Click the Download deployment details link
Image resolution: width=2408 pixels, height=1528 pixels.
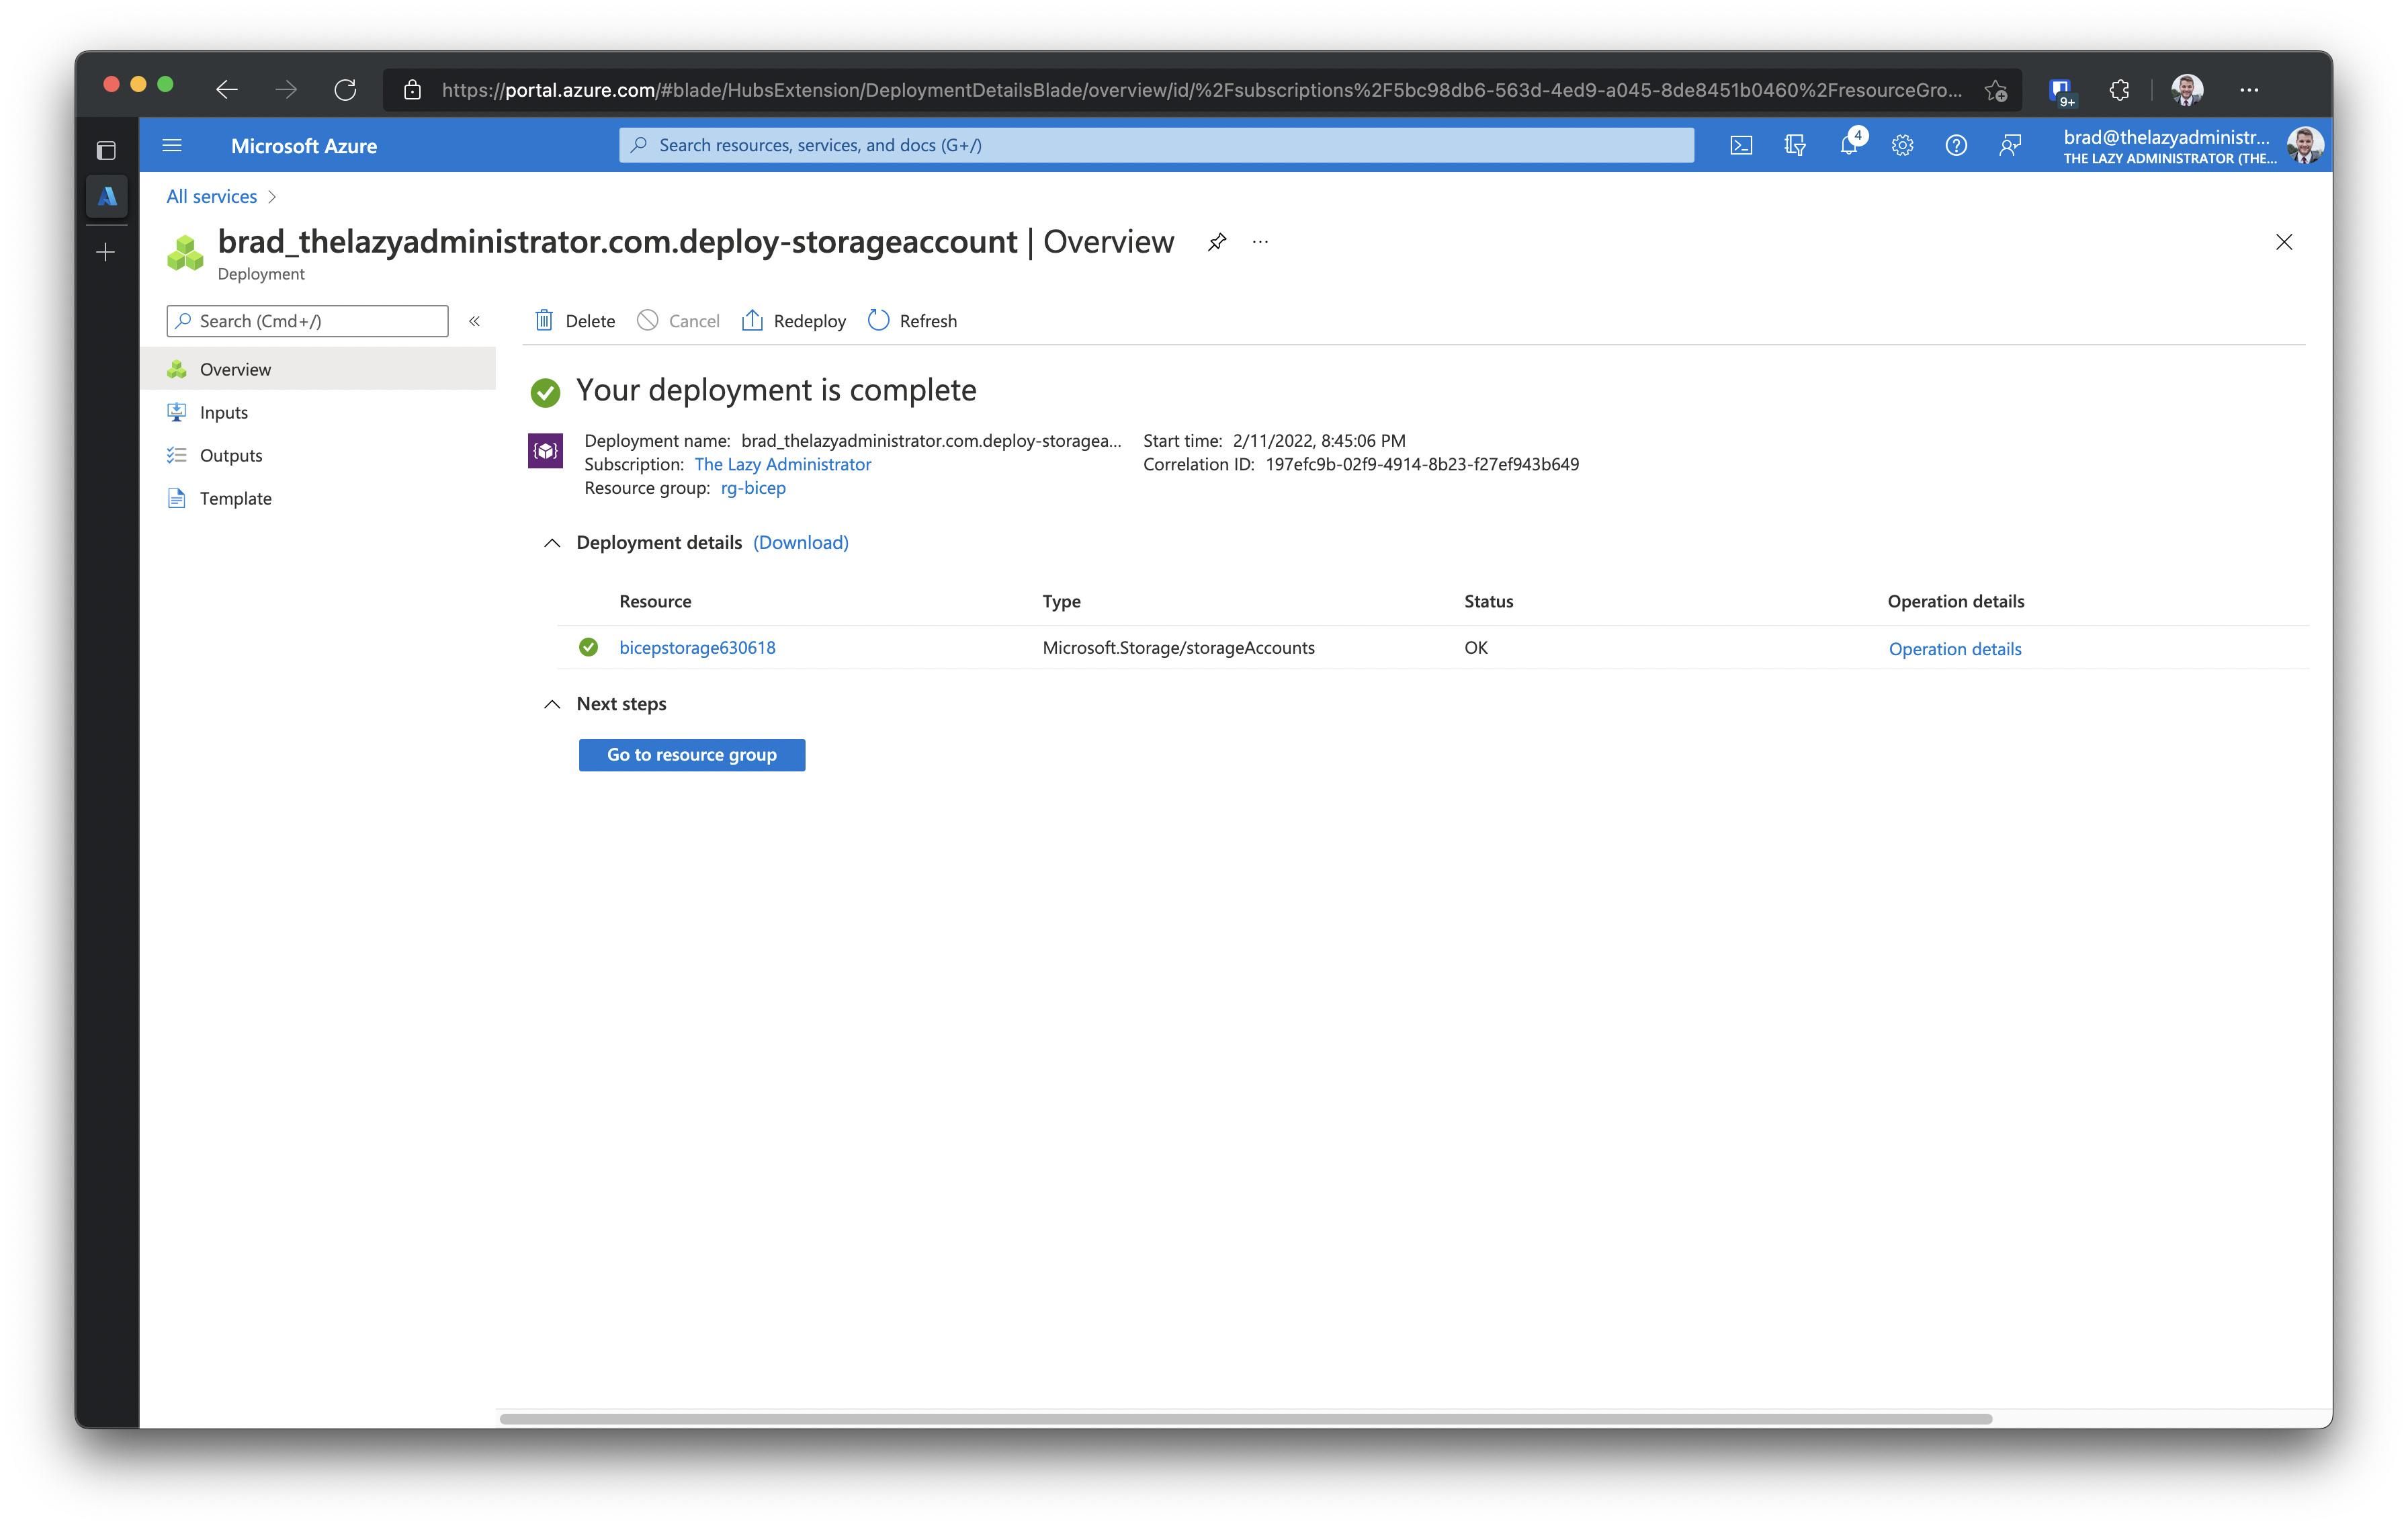pyautogui.click(x=801, y=542)
